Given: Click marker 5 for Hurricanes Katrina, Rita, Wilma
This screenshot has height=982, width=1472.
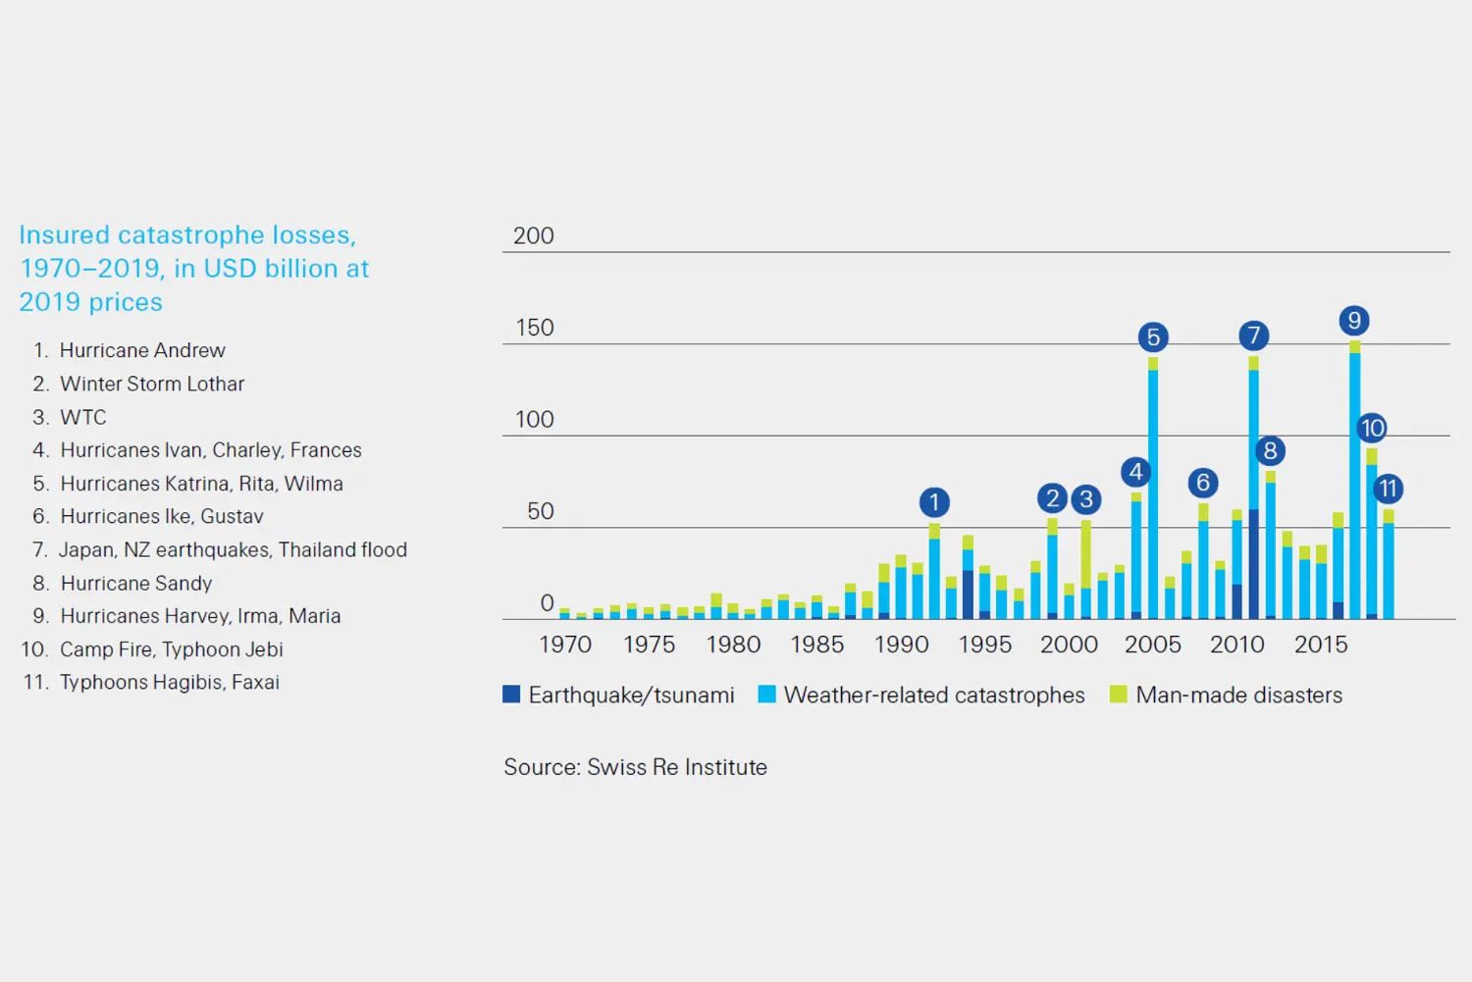Looking at the screenshot, I should 1153,337.
